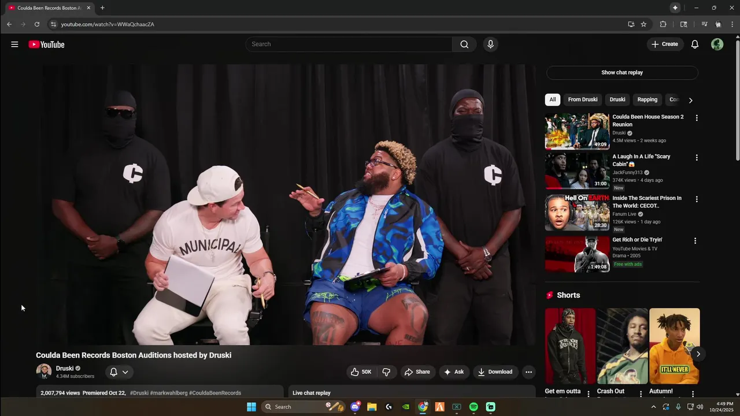This screenshot has width=740, height=416.
Task: Click the Create button
Action: (x=665, y=44)
